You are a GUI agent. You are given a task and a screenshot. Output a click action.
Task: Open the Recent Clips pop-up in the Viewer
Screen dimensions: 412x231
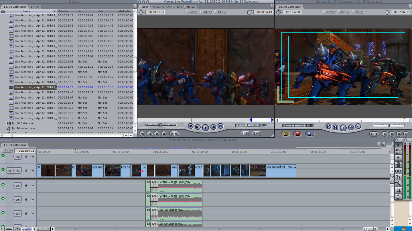click(245, 133)
